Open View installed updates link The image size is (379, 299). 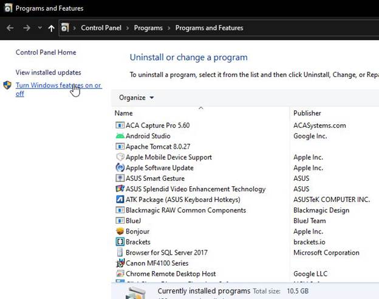(x=49, y=72)
